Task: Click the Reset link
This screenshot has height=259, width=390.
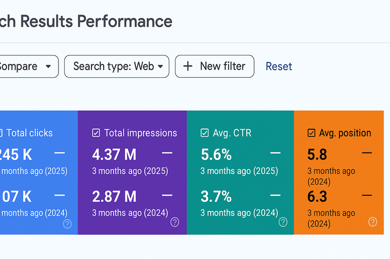Action: (x=279, y=67)
